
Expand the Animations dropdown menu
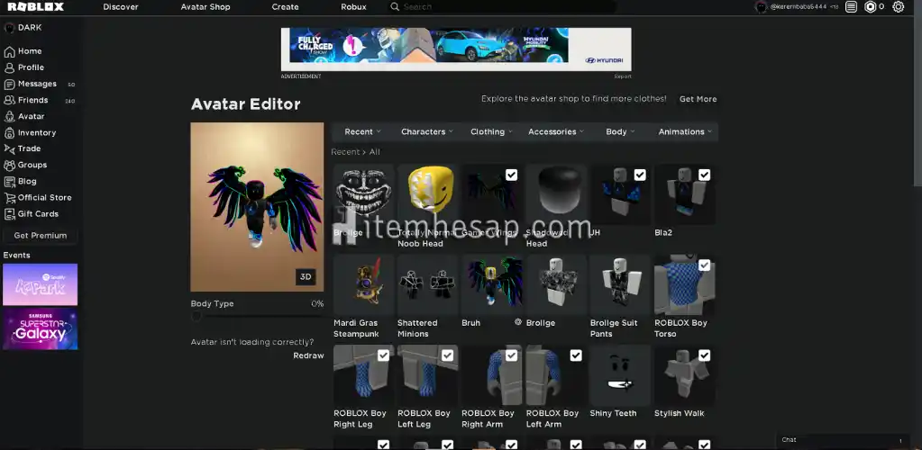[684, 131]
